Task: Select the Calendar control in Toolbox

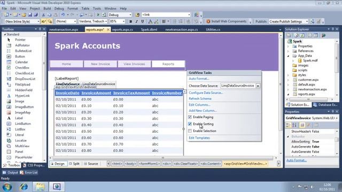Action: pos(21,62)
